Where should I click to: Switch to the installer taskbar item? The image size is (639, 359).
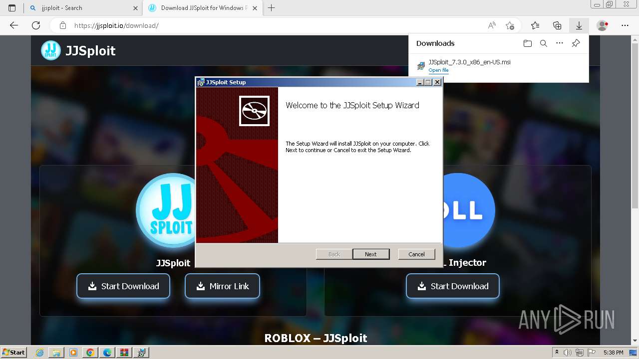tap(141, 353)
